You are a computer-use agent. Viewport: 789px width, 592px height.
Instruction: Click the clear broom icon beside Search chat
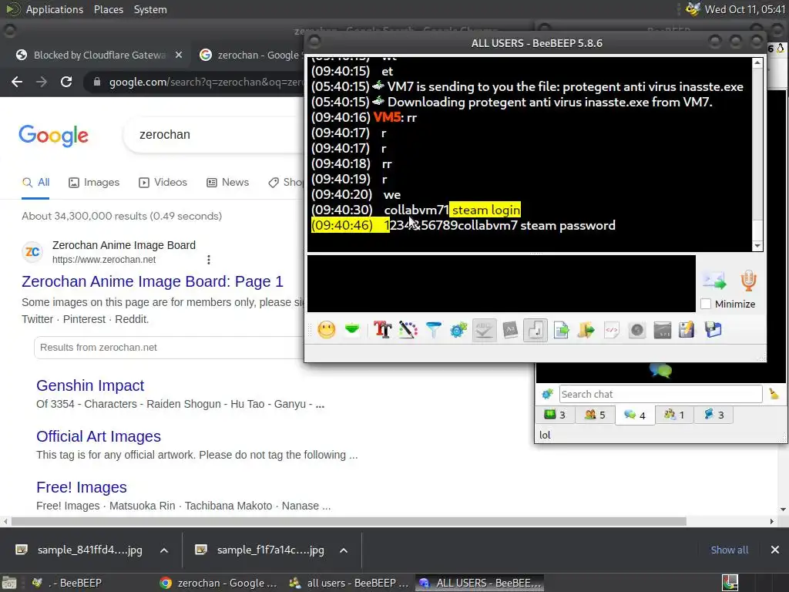[x=774, y=394]
